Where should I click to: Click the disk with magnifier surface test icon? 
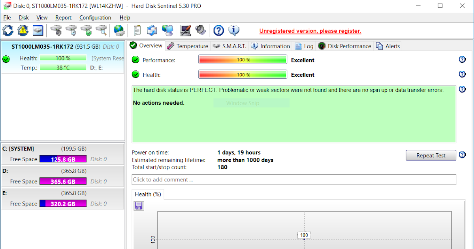pos(102,30)
